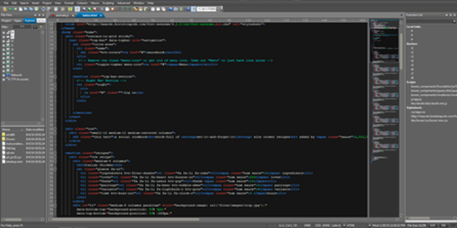Open the File View panel dropdown arrow
The image size is (457, 228).
coord(35,15)
